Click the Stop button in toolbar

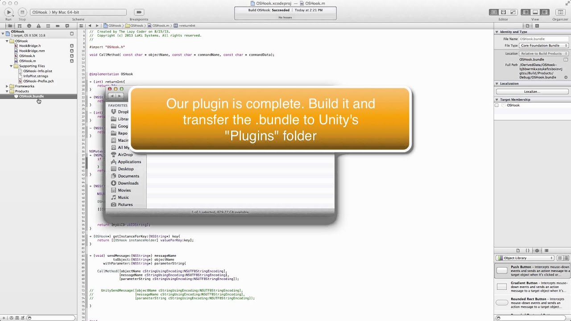tap(22, 12)
